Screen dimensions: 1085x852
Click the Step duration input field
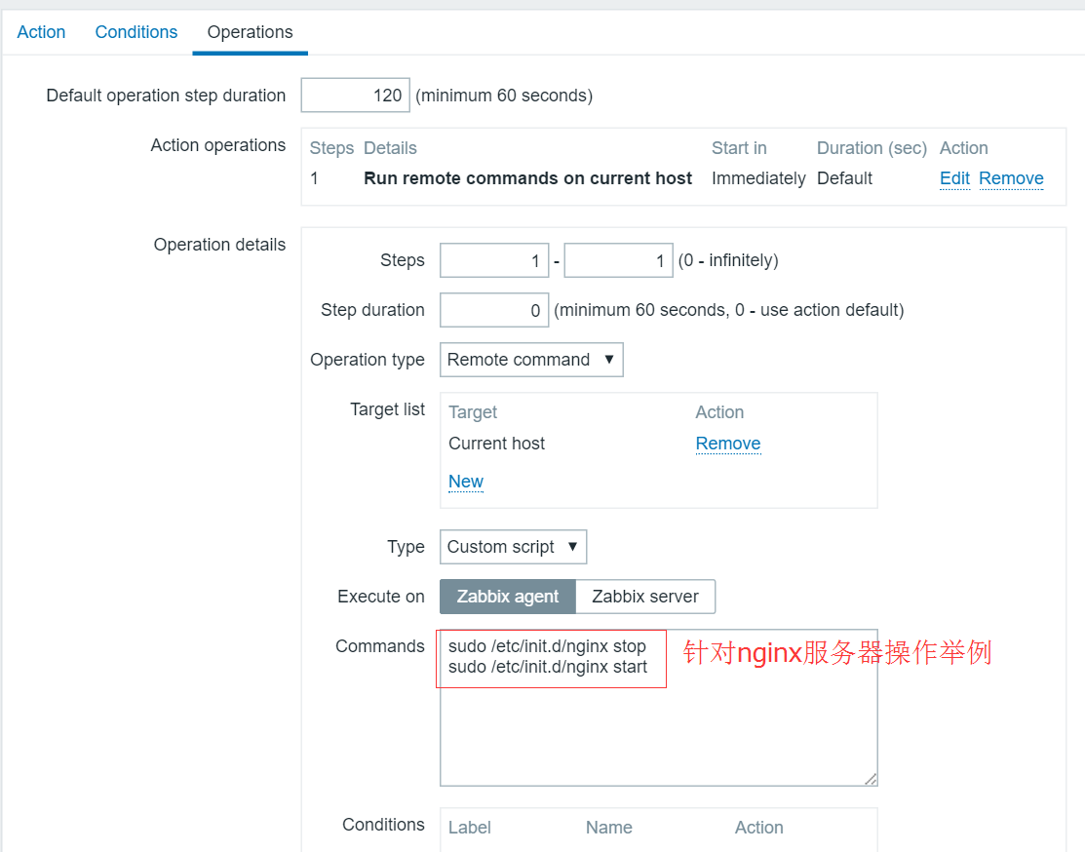tap(494, 309)
